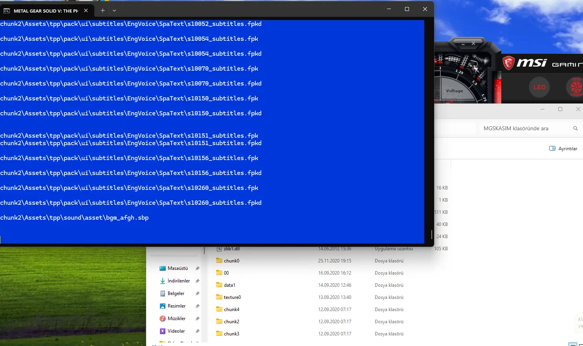Click the chunk4 folder name
The width and height of the screenshot is (583, 346).
(x=232, y=310)
